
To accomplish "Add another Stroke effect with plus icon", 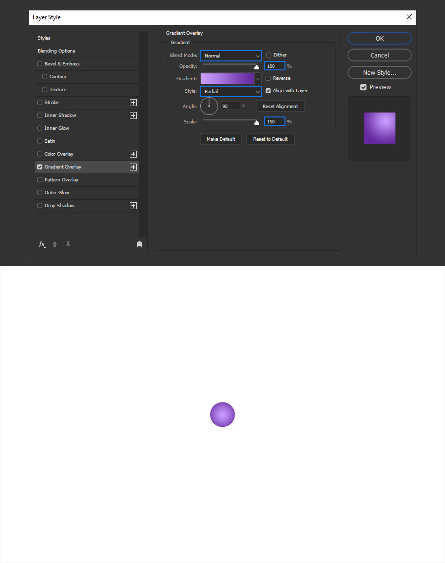I will coord(133,103).
